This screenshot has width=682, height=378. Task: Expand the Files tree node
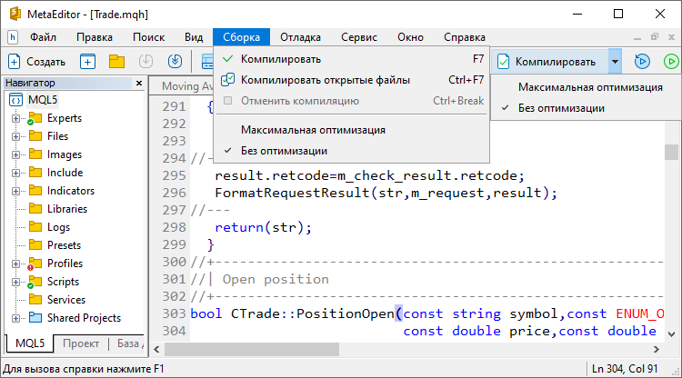[x=15, y=136]
